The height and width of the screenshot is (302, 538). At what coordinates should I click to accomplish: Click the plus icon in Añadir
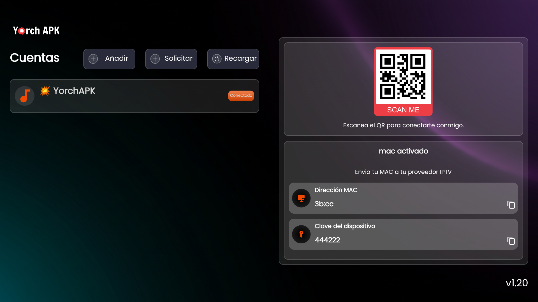coord(93,59)
